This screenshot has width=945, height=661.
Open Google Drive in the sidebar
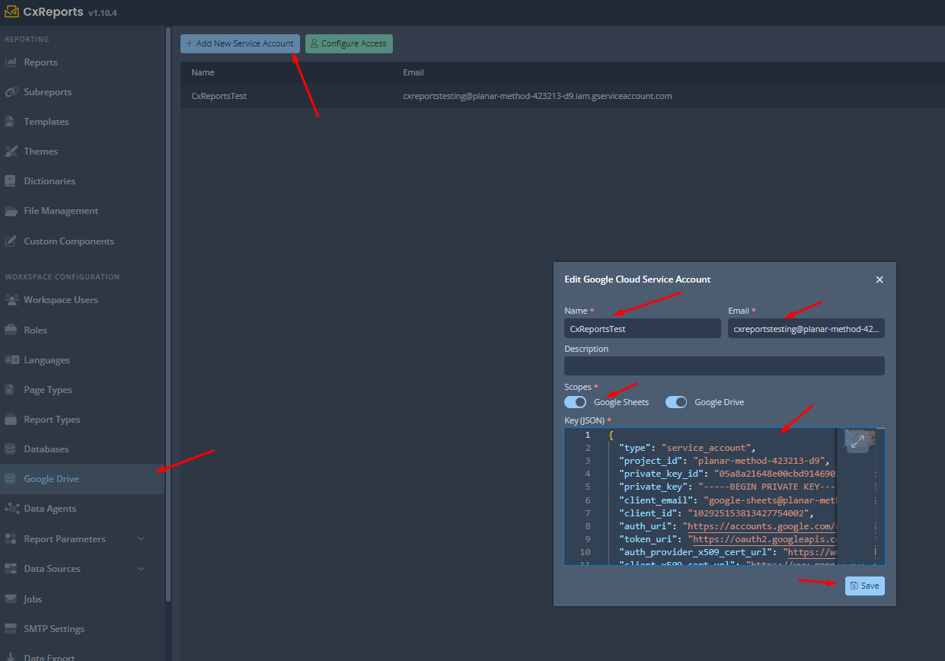pyautogui.click(x=53, y=478)
